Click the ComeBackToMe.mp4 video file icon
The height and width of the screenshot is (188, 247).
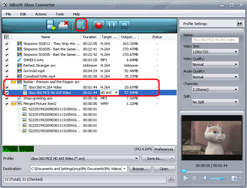[19, 76]
